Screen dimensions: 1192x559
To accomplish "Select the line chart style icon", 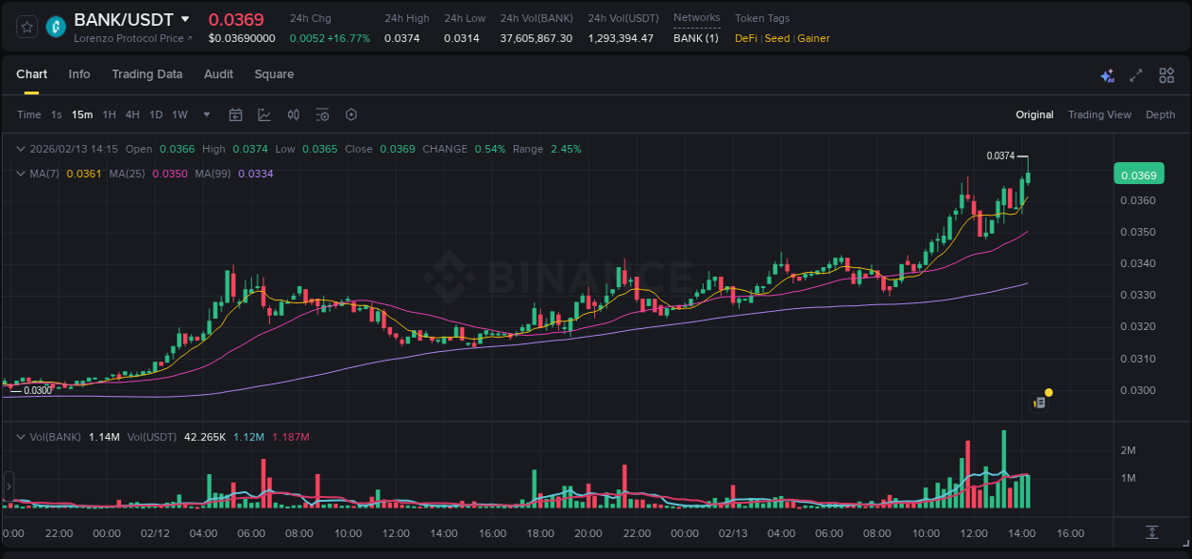I will [x=264, y=114].
